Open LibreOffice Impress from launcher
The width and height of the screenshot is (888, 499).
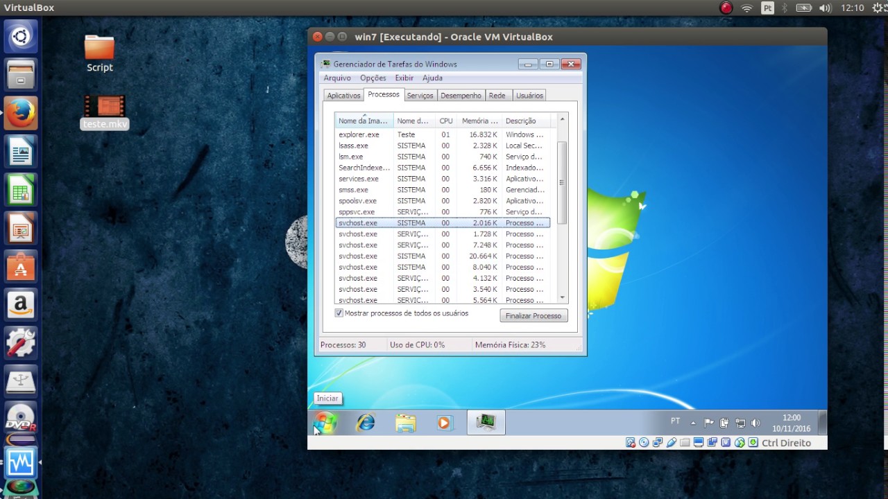pyautogui.click(x=21, y=228)
